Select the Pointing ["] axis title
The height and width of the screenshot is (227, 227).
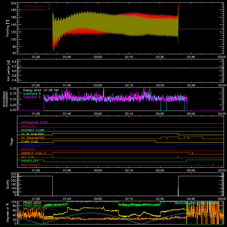[x=8, y=28]
